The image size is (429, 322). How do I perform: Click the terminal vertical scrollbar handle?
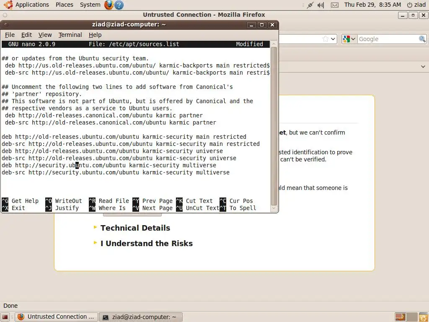(274, 126)
